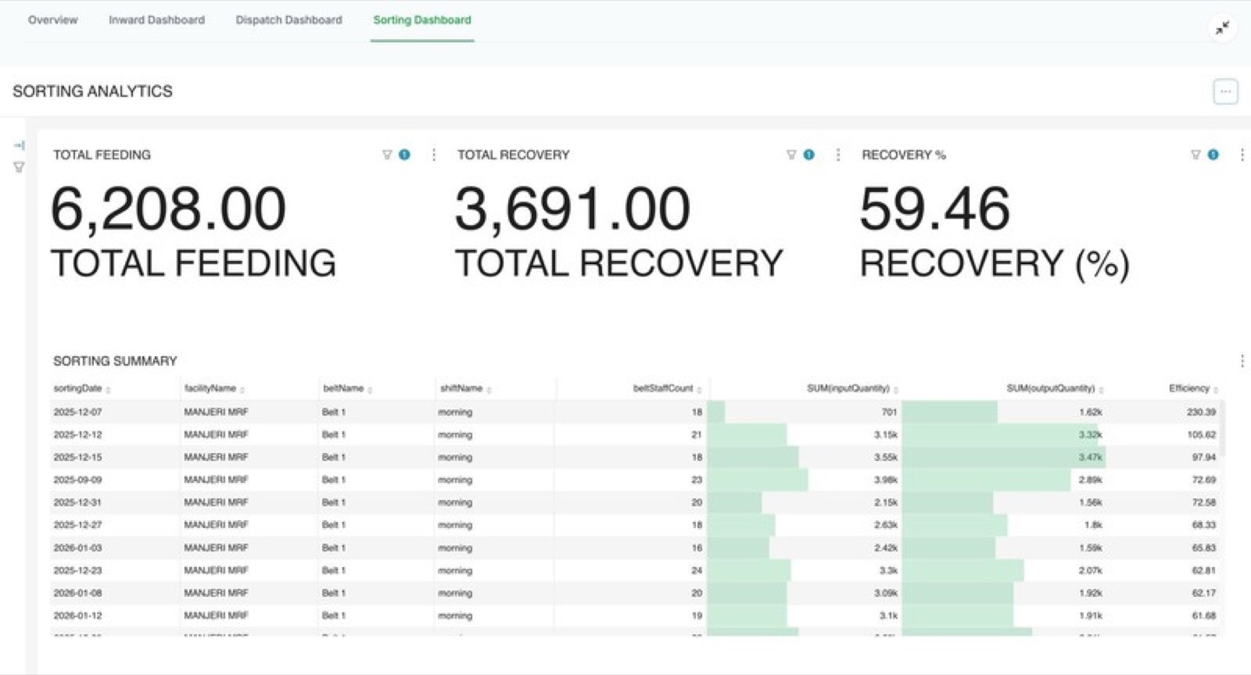Click the Total Recovery applied filter count badge
The height and width of the screenshot is (675, 1251).
coord(809,155)
